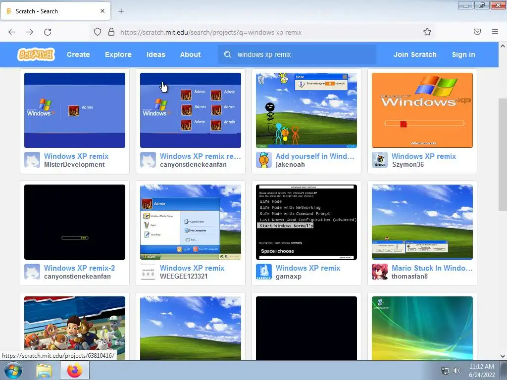Close the Scratch - Search tab

(x=102, y=11)
